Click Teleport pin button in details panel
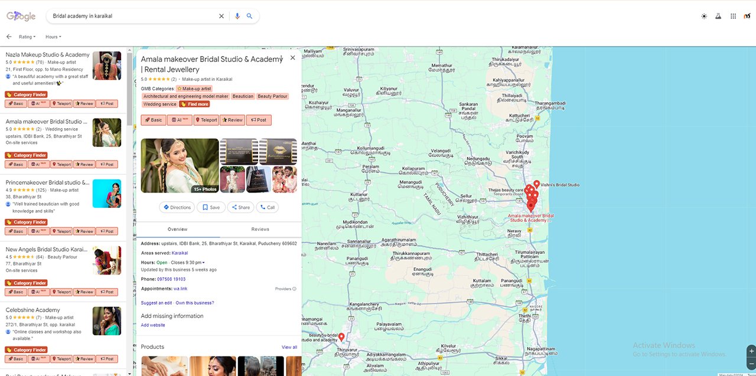The image size is (756, 376). click(206, 120)
